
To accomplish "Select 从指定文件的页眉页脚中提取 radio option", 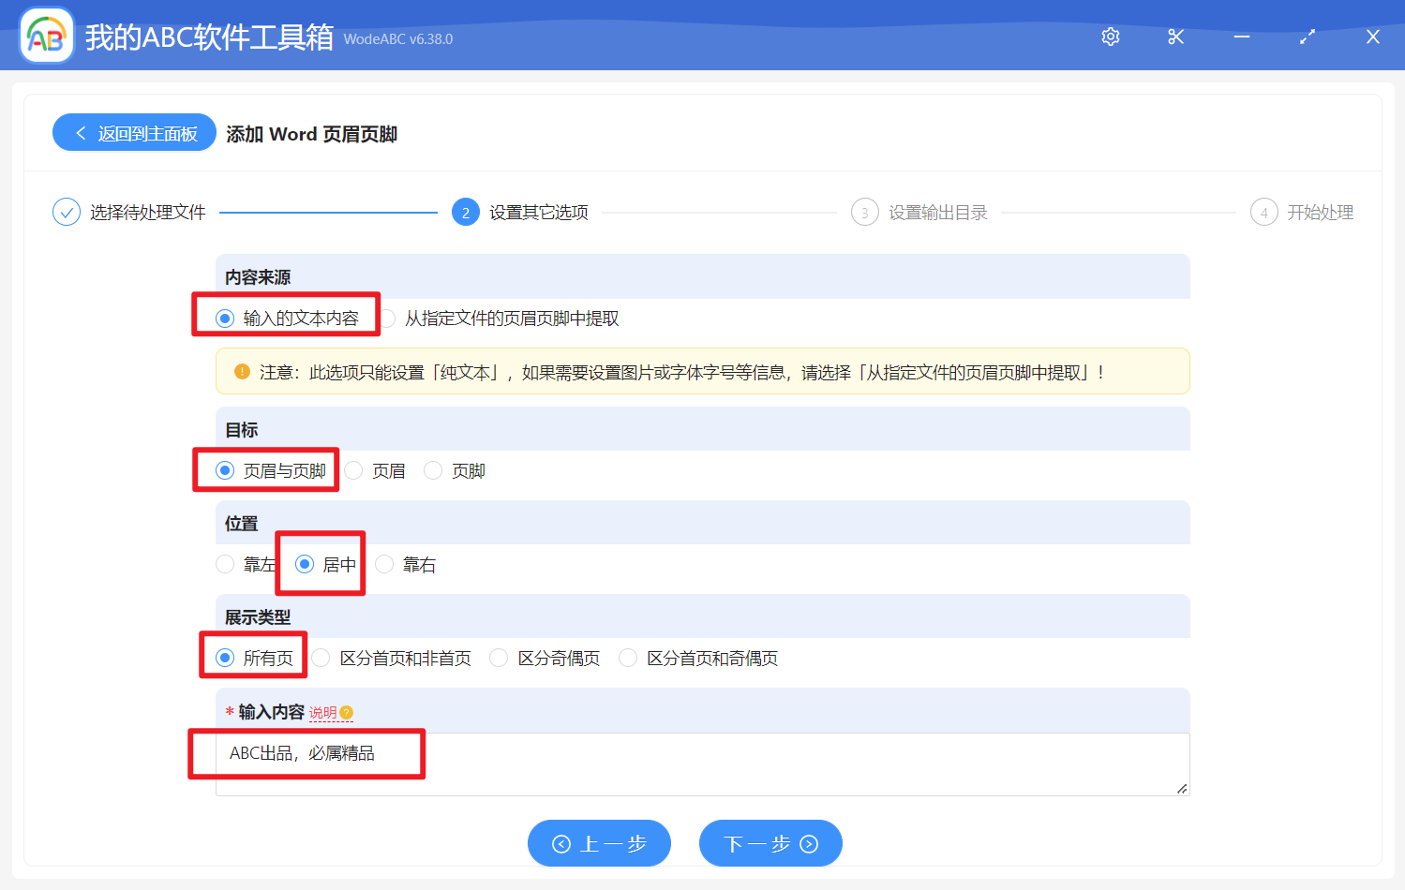I will pyautogui.click(x=388, y=319).
